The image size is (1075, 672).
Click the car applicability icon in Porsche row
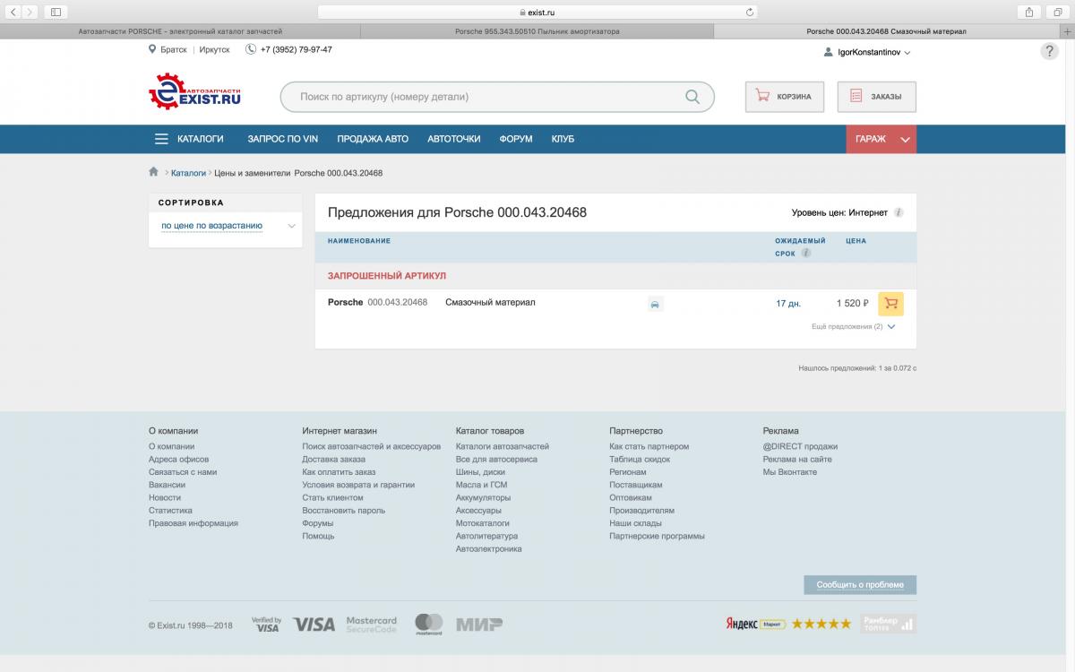click(655, 305)
